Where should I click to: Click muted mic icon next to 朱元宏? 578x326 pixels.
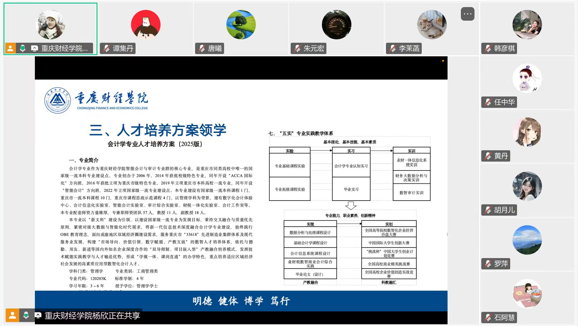[297, 48]
